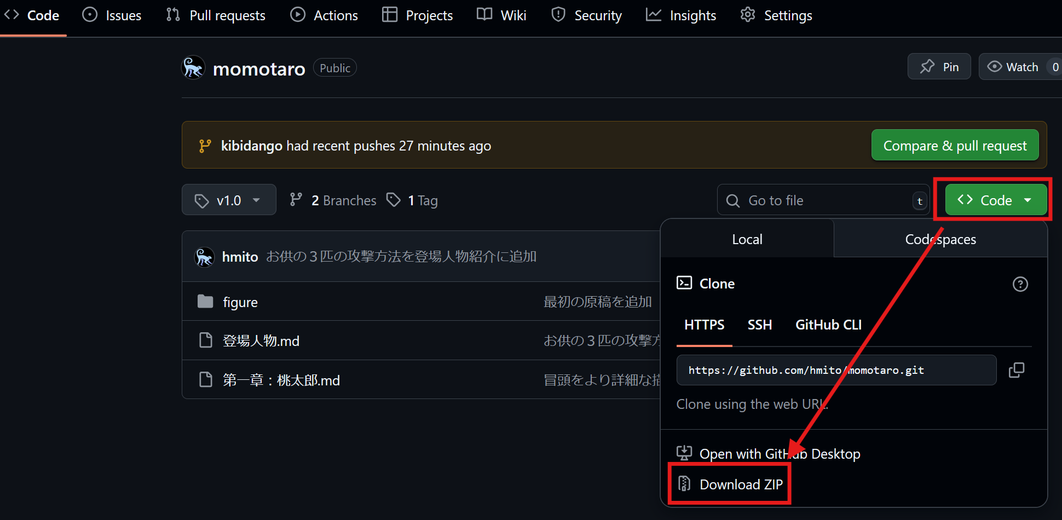This screenshot has height=520, width=1062.
Task: Click the tag icon beside 1 Tag
Action: click(x=393, y=200)
